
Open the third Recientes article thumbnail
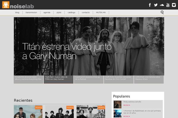click(91, 112)
